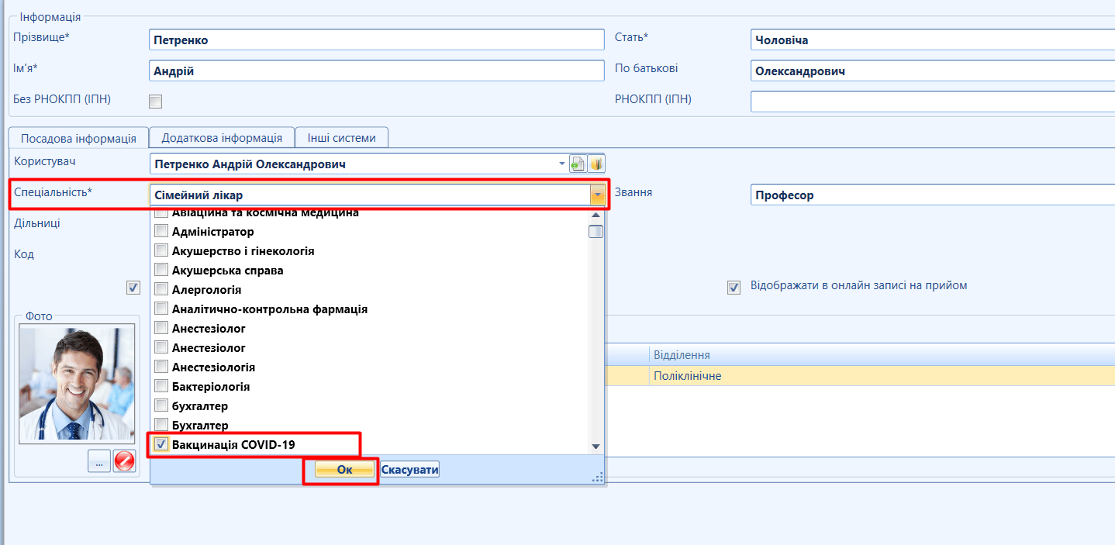1115x545 pixels.
Task: Collapse the Спеціальність dropdown arrow
Action: point(597,195)
